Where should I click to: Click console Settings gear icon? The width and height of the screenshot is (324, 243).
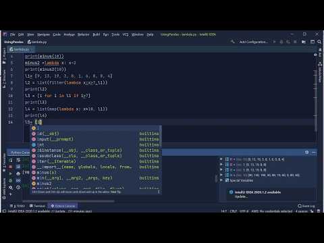(11, 187)
